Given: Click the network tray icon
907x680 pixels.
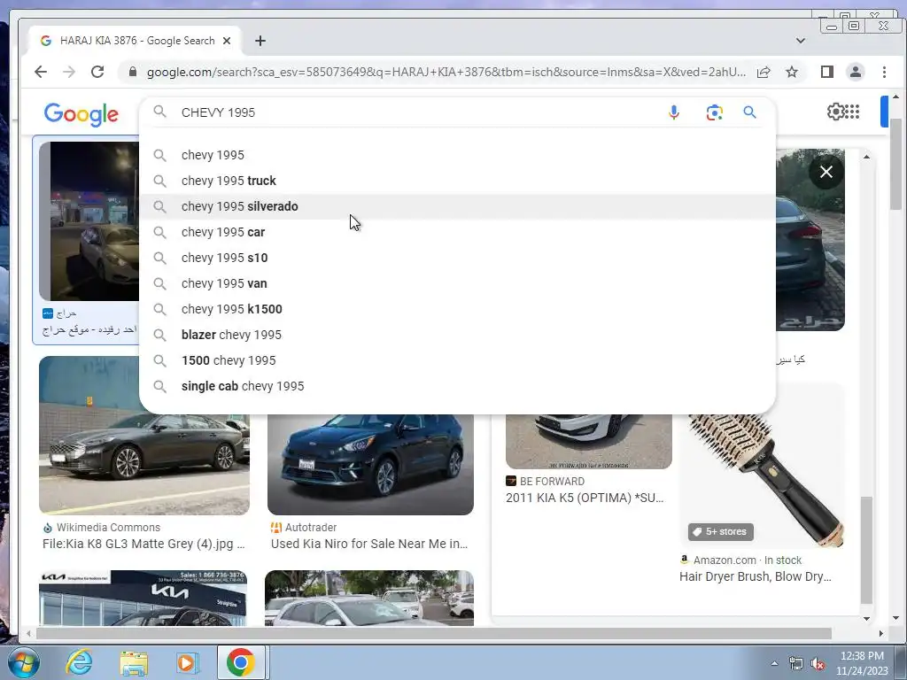Looking at the screenshot, I should coord(796,664).
